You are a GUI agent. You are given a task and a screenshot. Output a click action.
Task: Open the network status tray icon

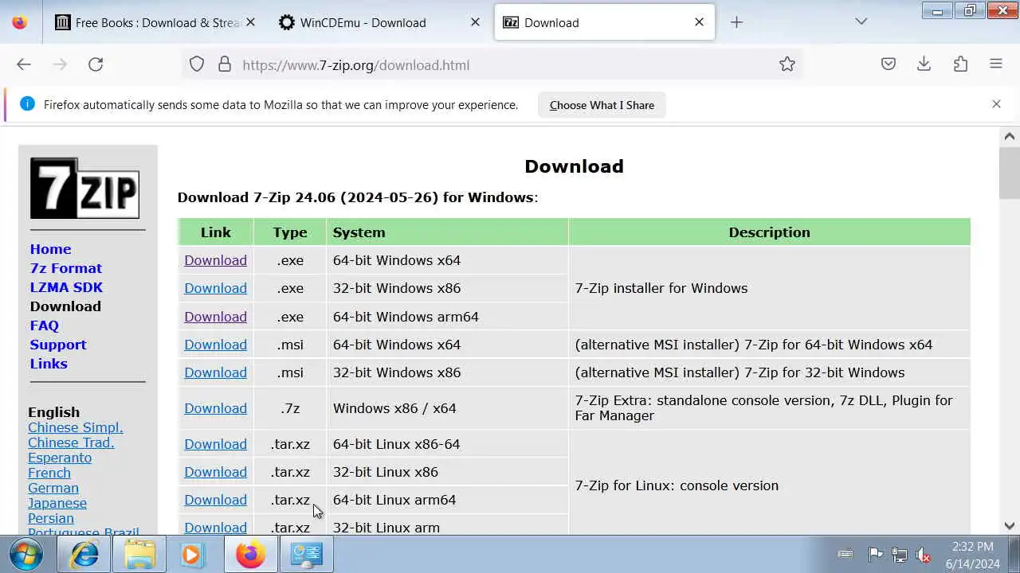[900, 555]
